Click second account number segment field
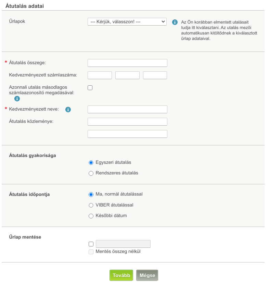This screenshot has width=269, height=285. (x=127, y=75)
